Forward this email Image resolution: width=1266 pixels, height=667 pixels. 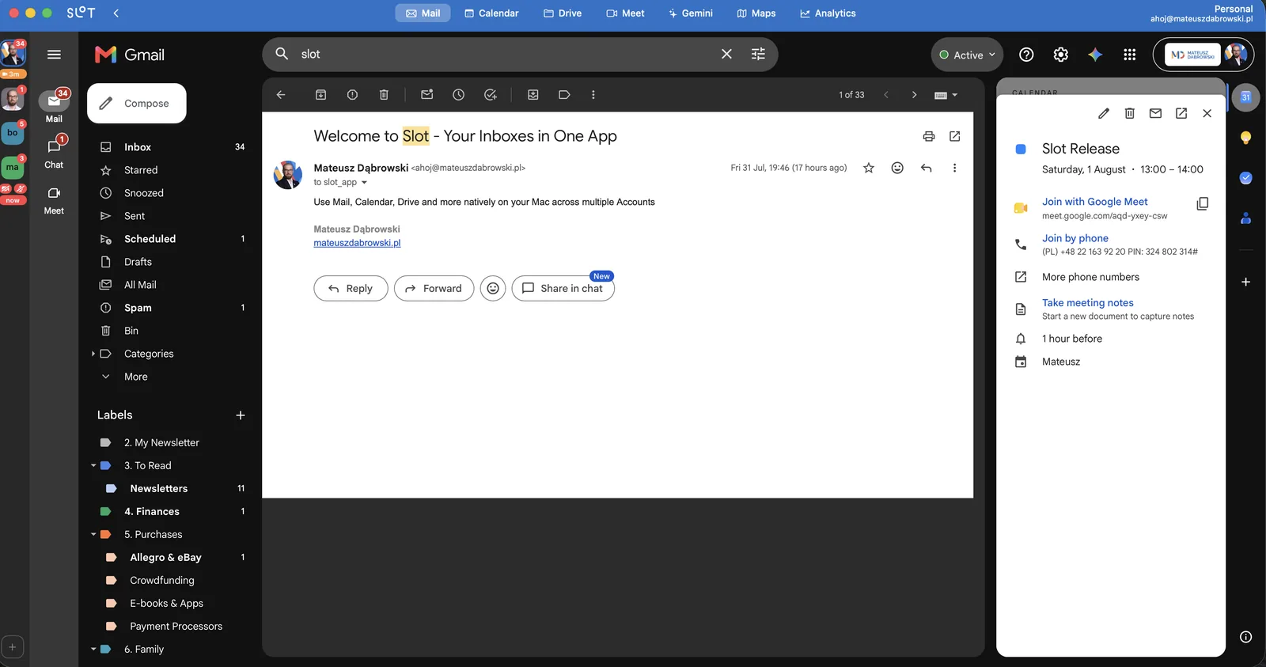point(434,289)
